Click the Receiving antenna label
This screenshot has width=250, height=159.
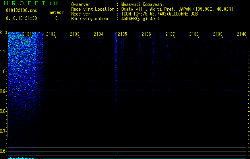pyautogui.click(x=91, y=19)
